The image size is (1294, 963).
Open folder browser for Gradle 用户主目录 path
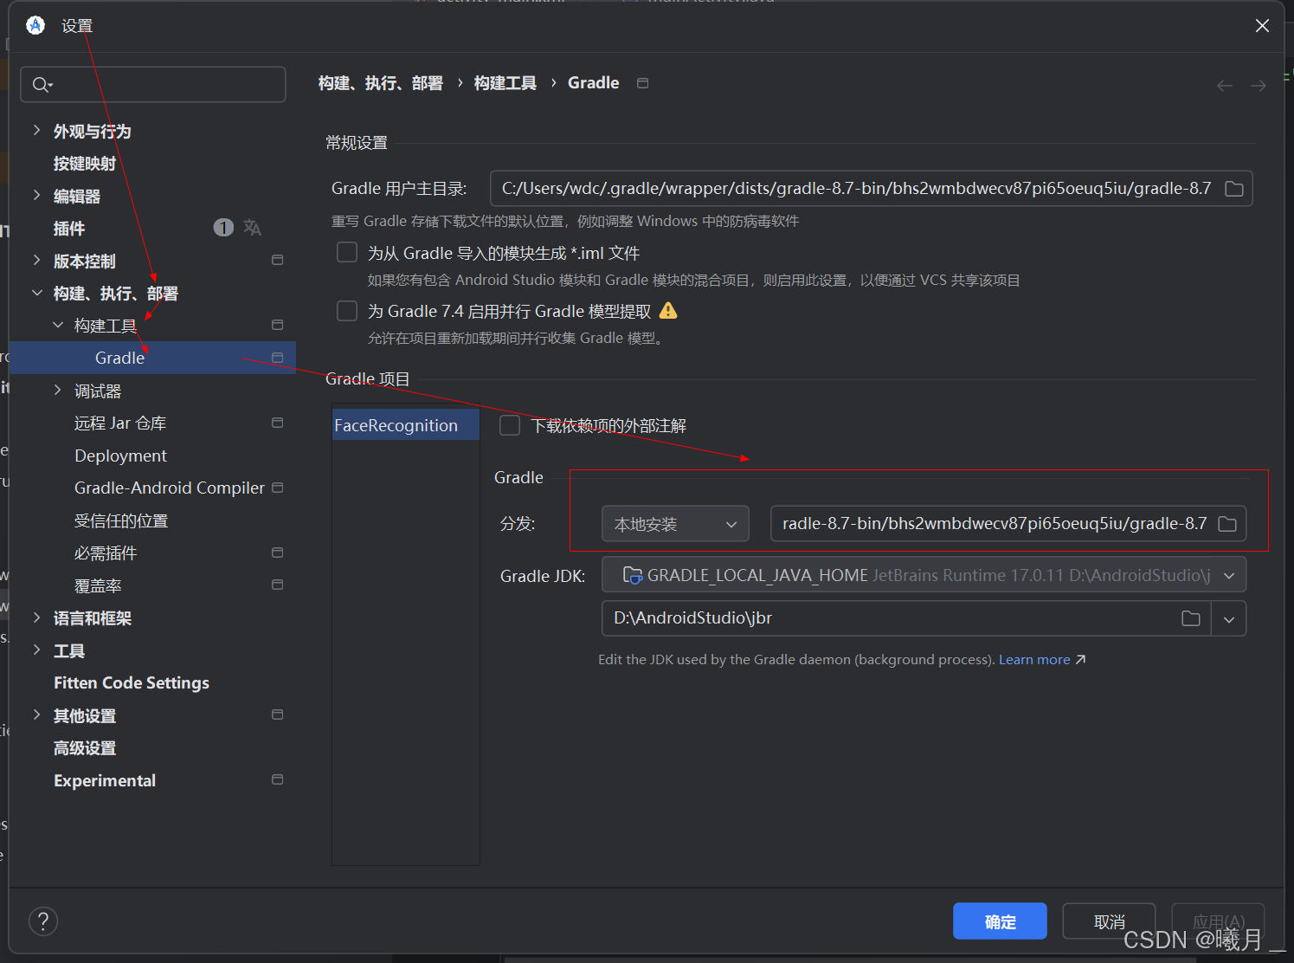(x=1234, y=188)
